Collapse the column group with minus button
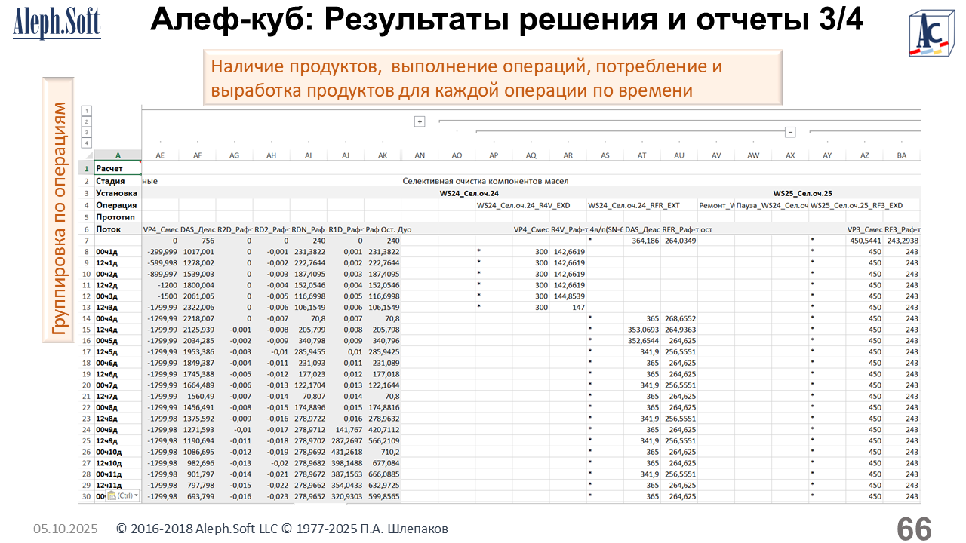Image resolution: width=966 pixels, height=543 pixels. click(790, 132)
